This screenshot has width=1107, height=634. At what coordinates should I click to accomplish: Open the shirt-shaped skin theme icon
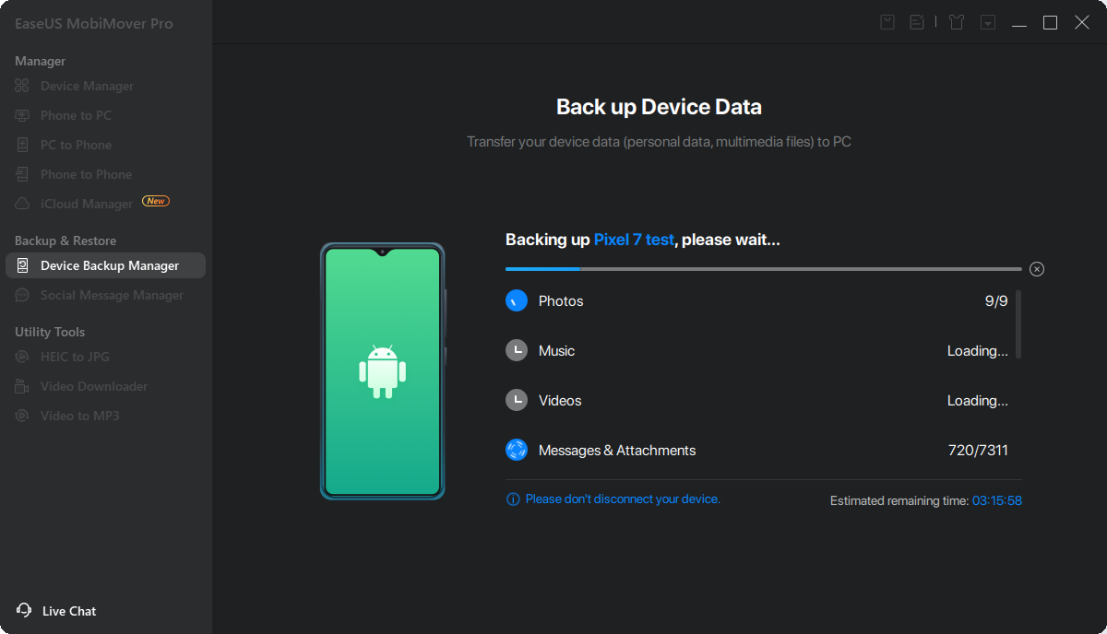957,22
